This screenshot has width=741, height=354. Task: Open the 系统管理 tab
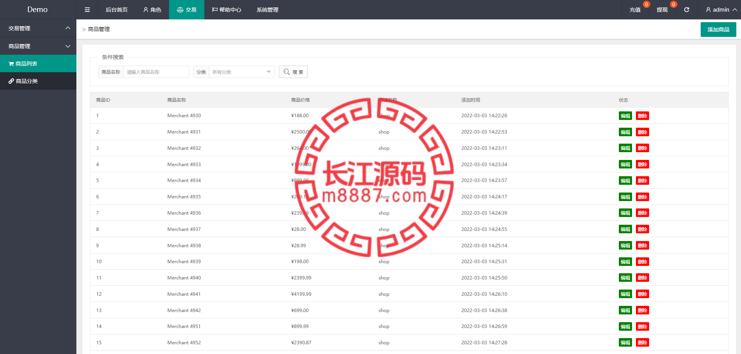[268, 10]
